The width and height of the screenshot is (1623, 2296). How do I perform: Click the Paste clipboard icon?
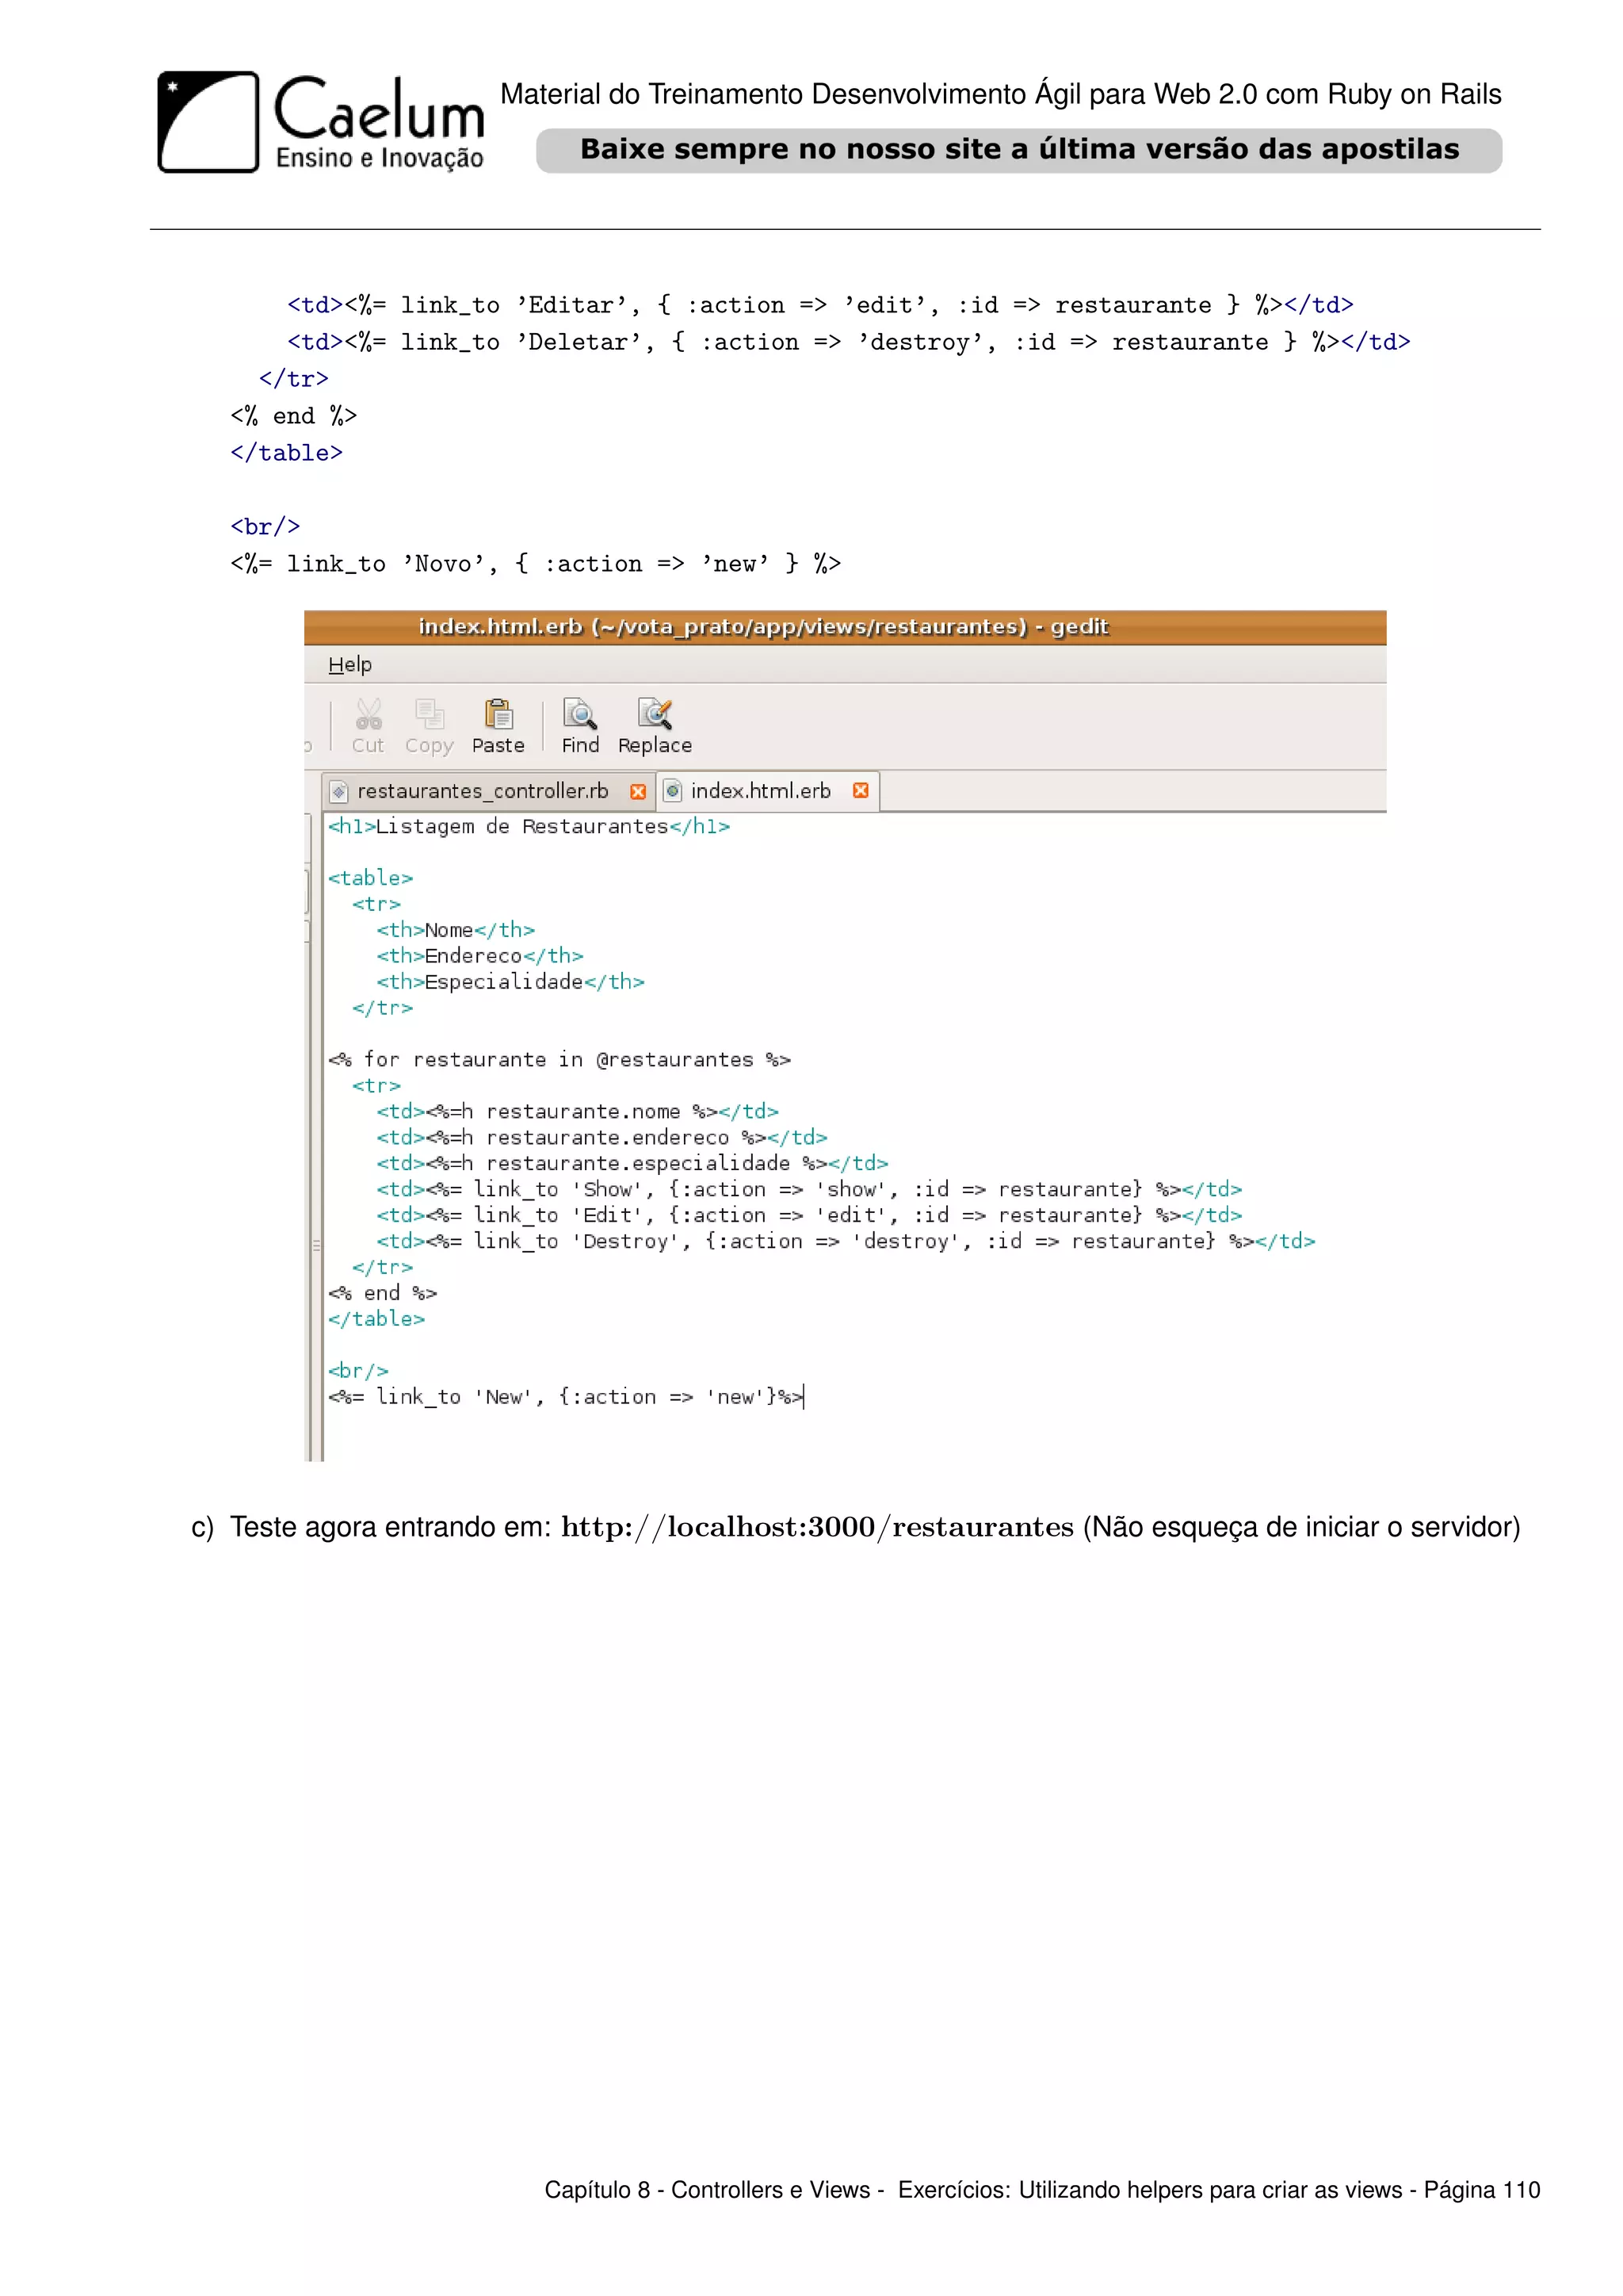pyautogui.click(x=498, y=714)
